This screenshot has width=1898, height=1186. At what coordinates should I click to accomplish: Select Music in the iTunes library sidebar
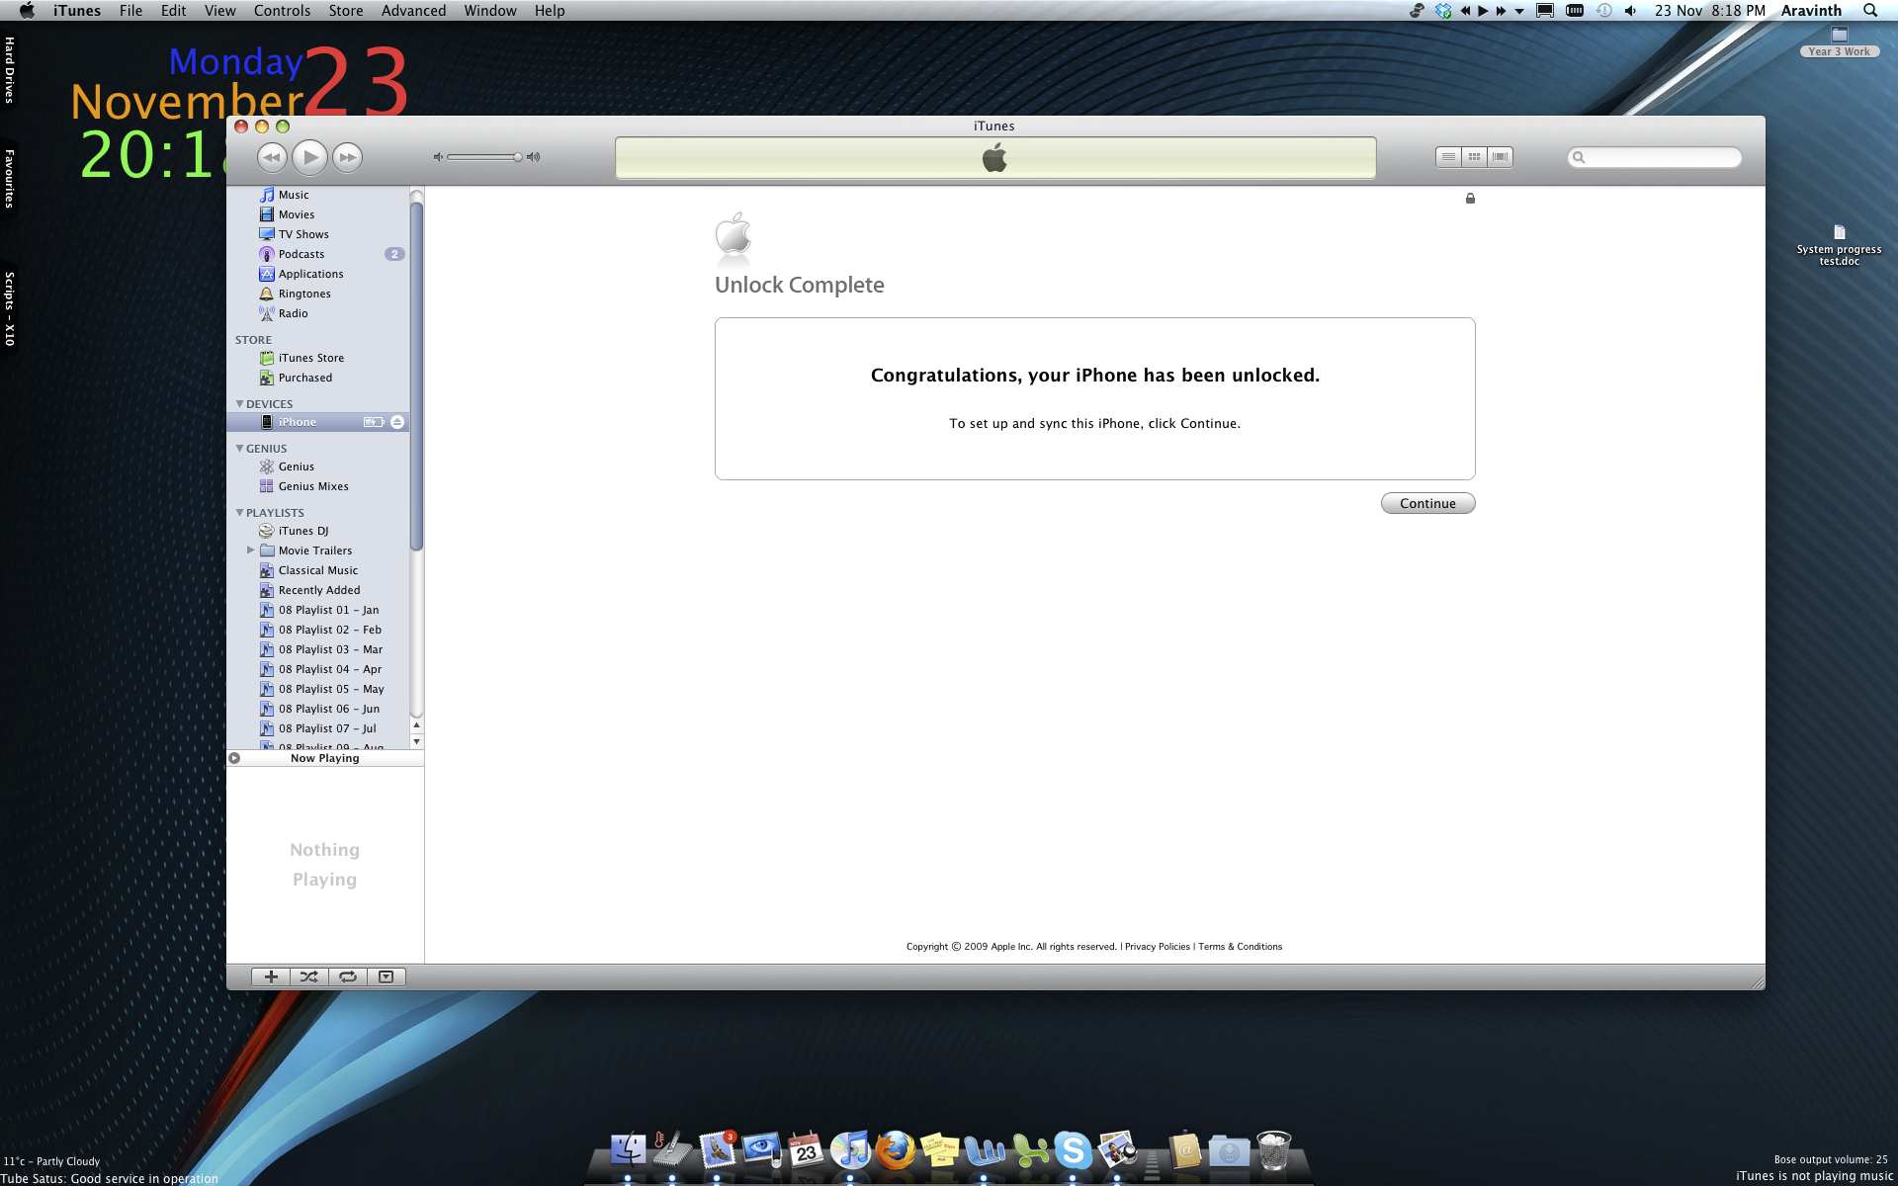pos(293,195)
